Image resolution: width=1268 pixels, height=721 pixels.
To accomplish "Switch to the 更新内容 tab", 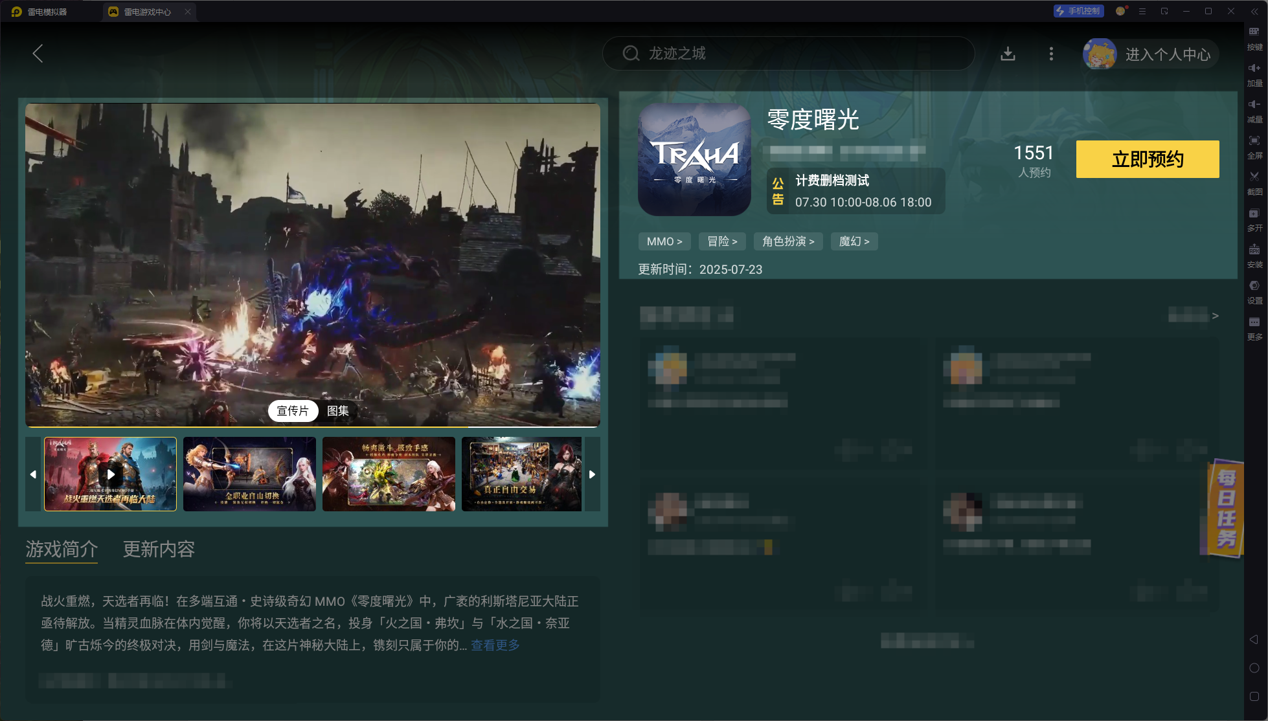I will [x=159, y=549].
